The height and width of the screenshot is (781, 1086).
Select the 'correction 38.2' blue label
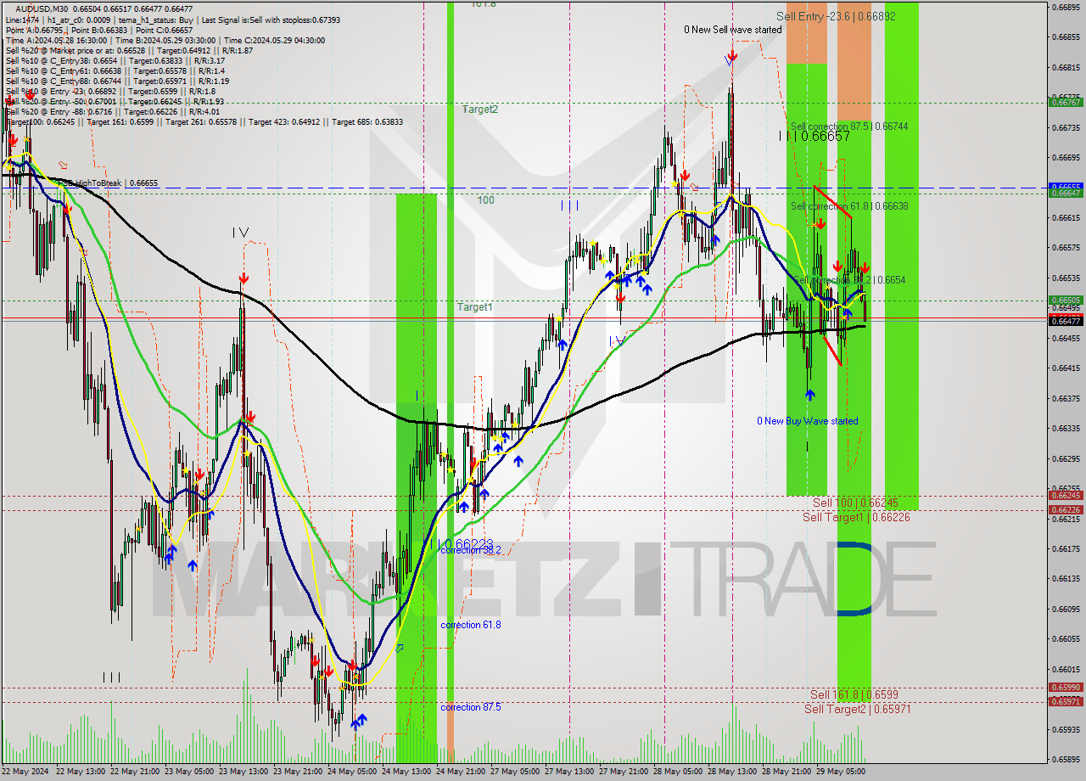pos(471,550)
